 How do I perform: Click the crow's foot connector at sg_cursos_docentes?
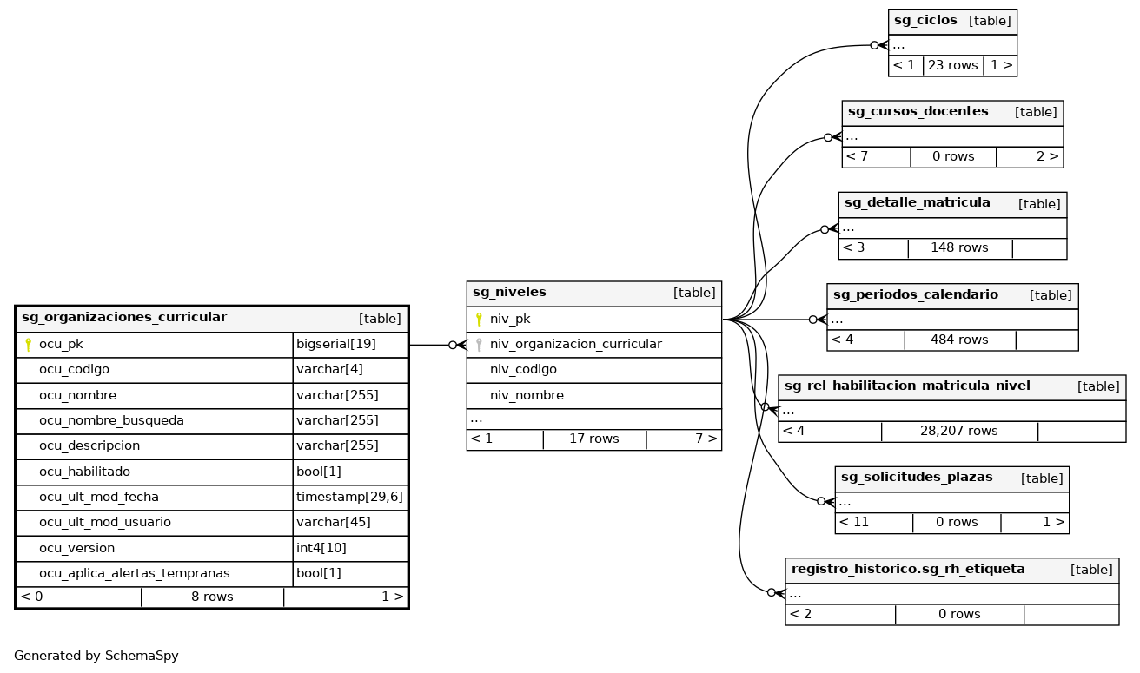834,137
